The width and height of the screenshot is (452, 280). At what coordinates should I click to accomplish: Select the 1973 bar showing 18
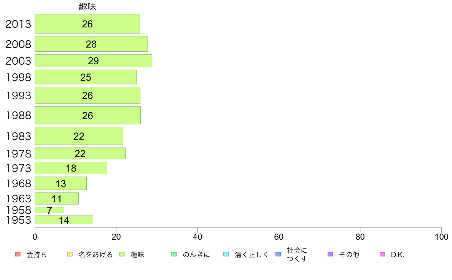pyautogui.click(x=71, y=168)
